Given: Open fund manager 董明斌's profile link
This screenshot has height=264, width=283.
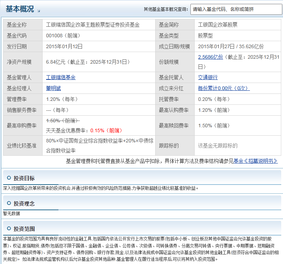Looking at the screenshot, I should pyautogui.click(x=54, y=88).
